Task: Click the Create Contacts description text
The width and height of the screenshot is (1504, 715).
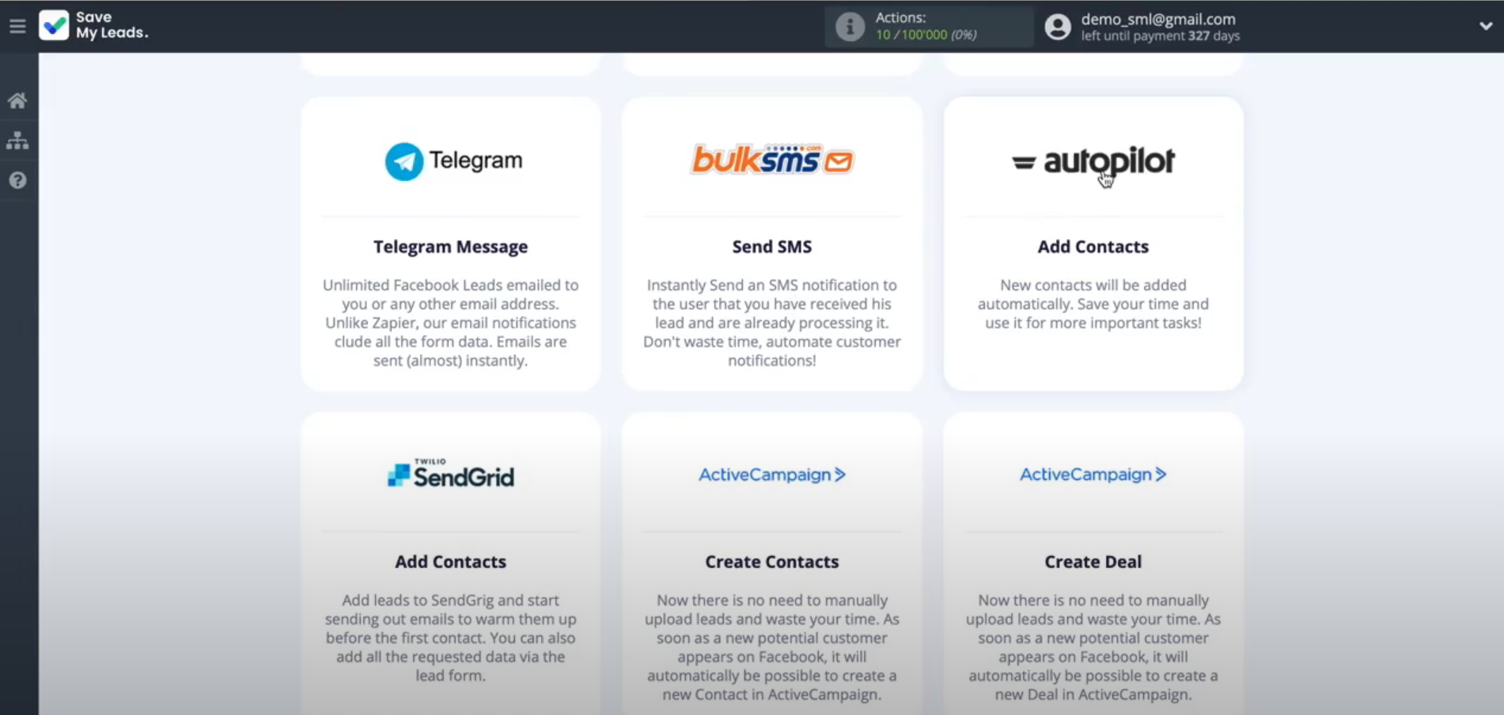Action: [772, 647]
